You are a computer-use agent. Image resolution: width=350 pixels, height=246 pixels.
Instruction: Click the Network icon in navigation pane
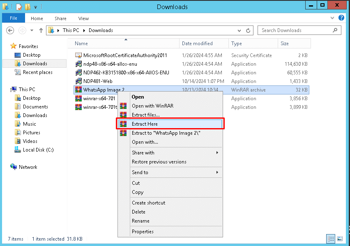click(14, 167)
